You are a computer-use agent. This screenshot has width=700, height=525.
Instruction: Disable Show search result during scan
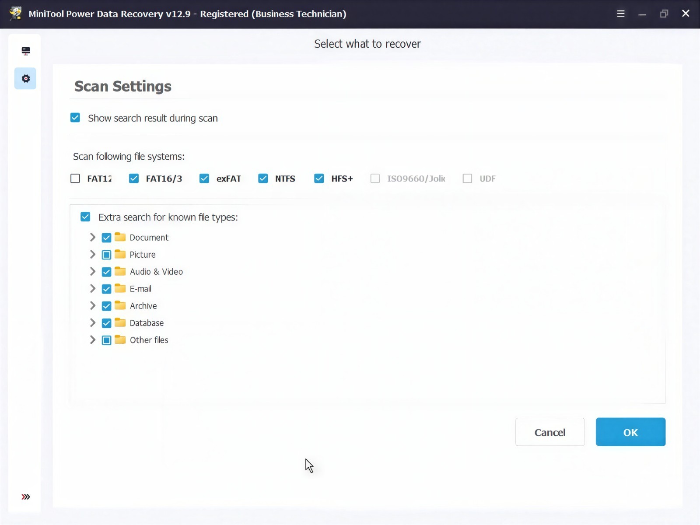click(75, 118)
